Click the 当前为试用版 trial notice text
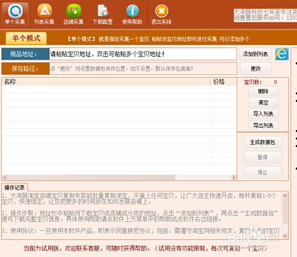Image resolution: width=297 pixels, height=257 pixels. point(146,248)
